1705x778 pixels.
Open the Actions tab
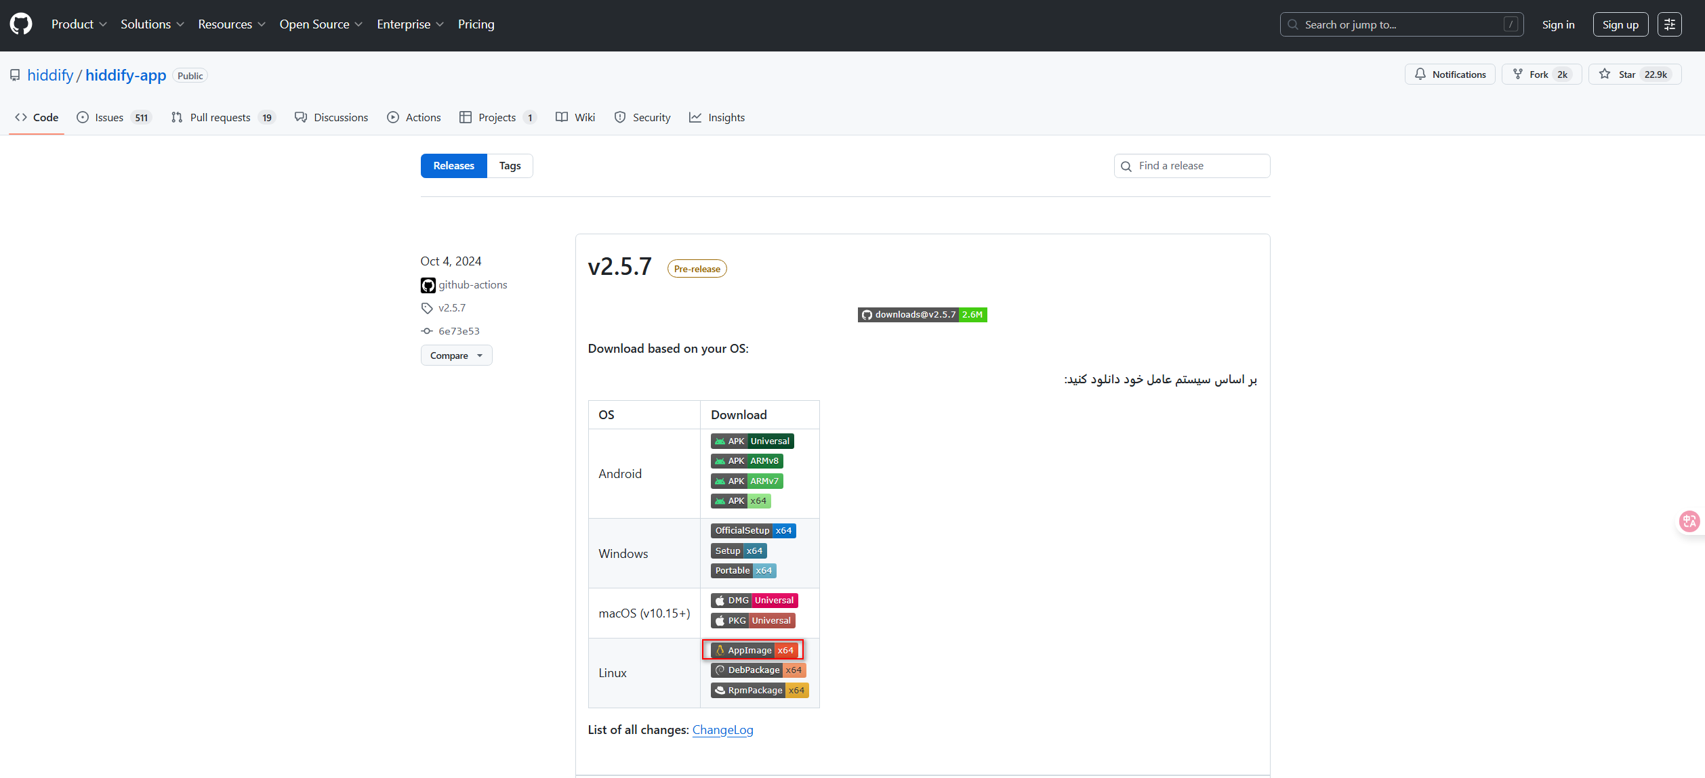(414, 117)
